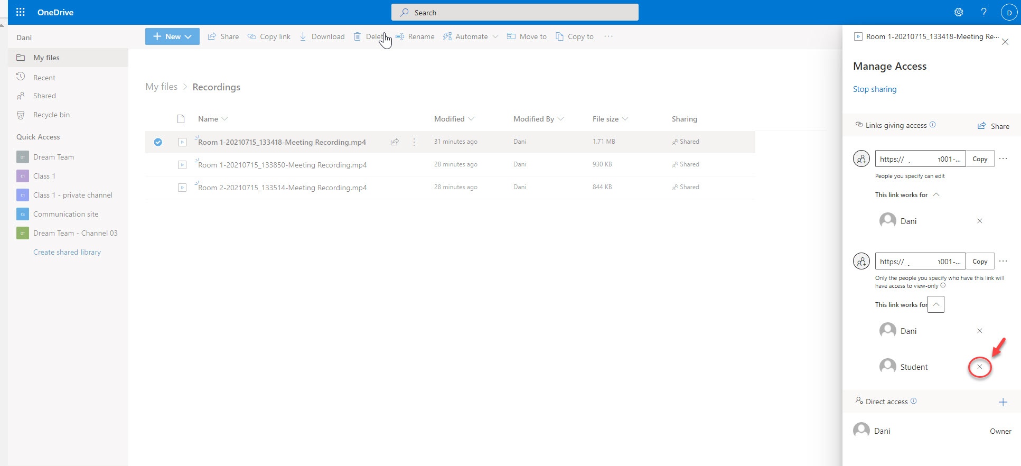This screenshot has width=1021, height=466.
Task: Click Create shared library link
Action: [x=67, y=252]
